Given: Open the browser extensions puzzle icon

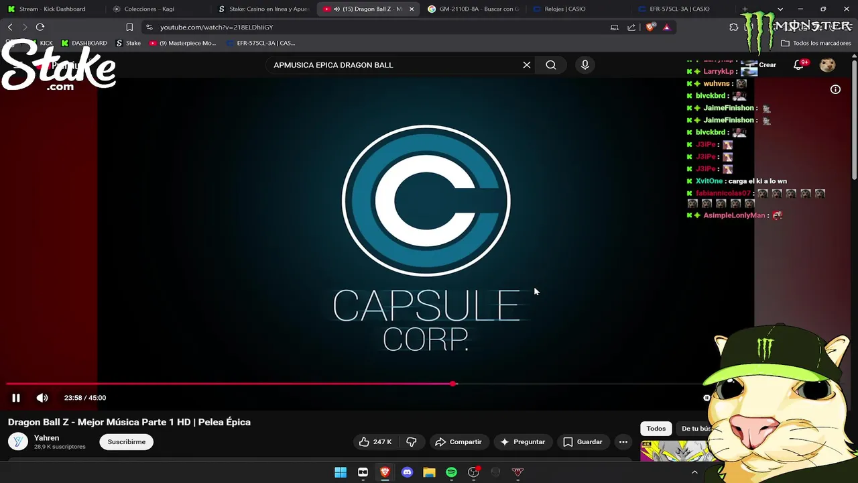Looking at the screenshot, I should click(x=733, y=27).
